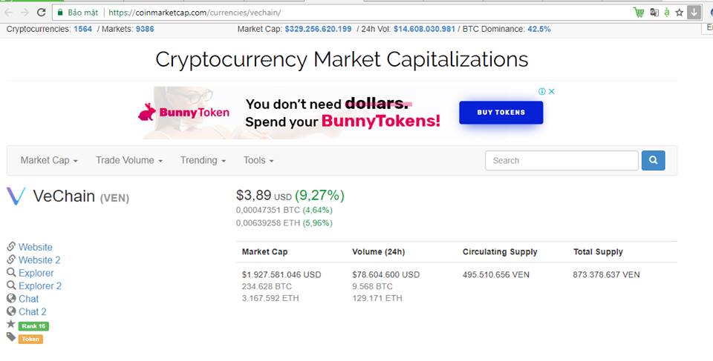Click the bookmark star in address bar
Screen dimensions: 713x361
tap(679, 13)
